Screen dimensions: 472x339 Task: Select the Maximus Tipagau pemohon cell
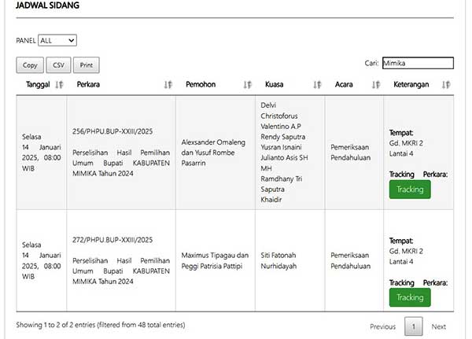[x=215, y=260]
